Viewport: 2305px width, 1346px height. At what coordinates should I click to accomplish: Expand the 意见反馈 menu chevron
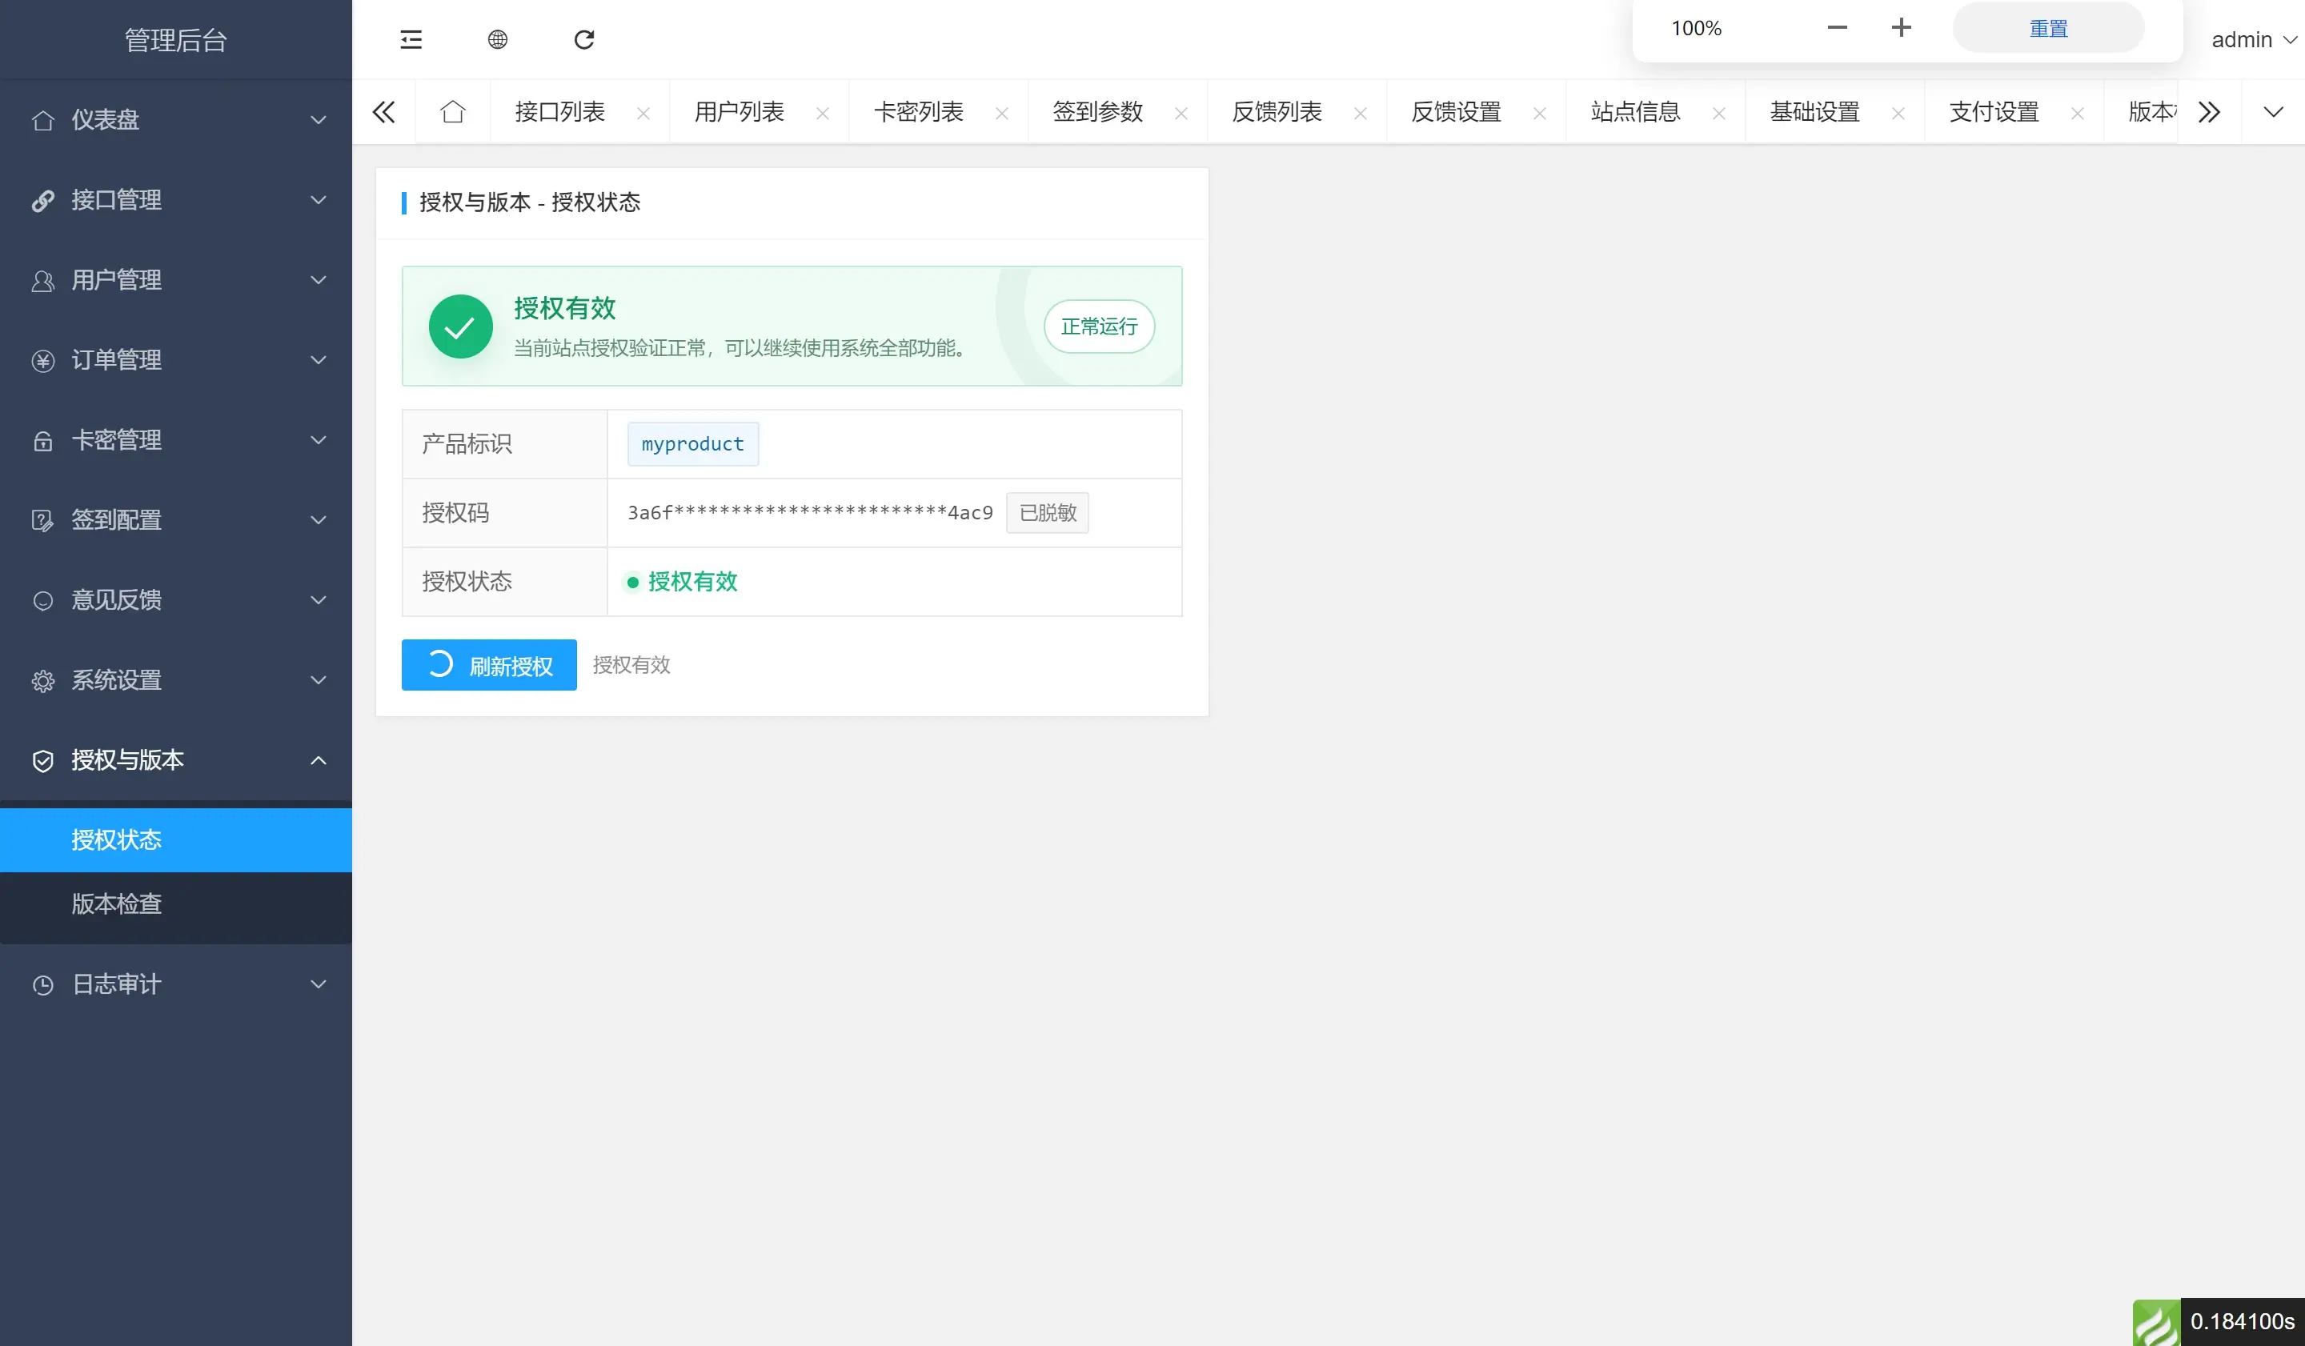[319, 601]
